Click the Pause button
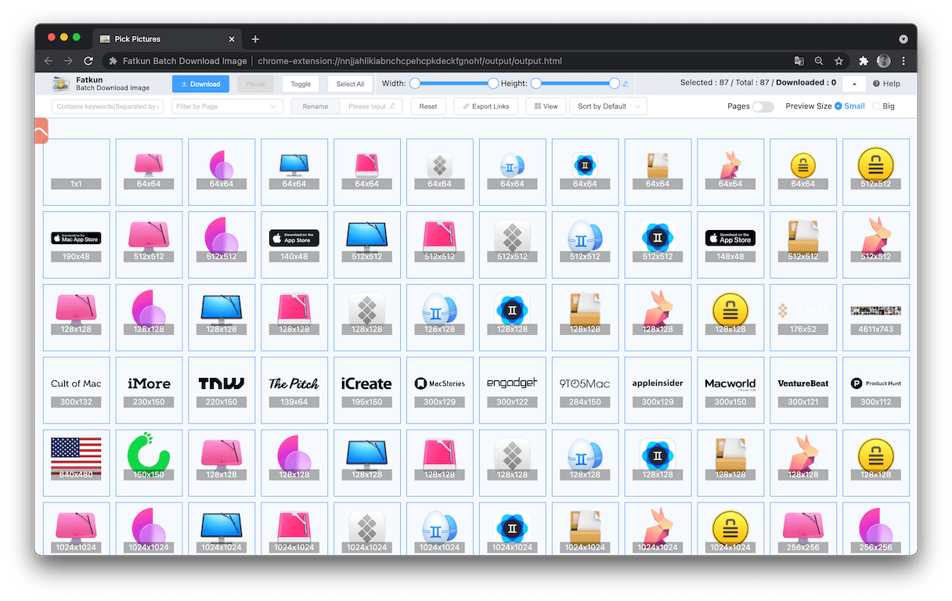 (255, 84)
